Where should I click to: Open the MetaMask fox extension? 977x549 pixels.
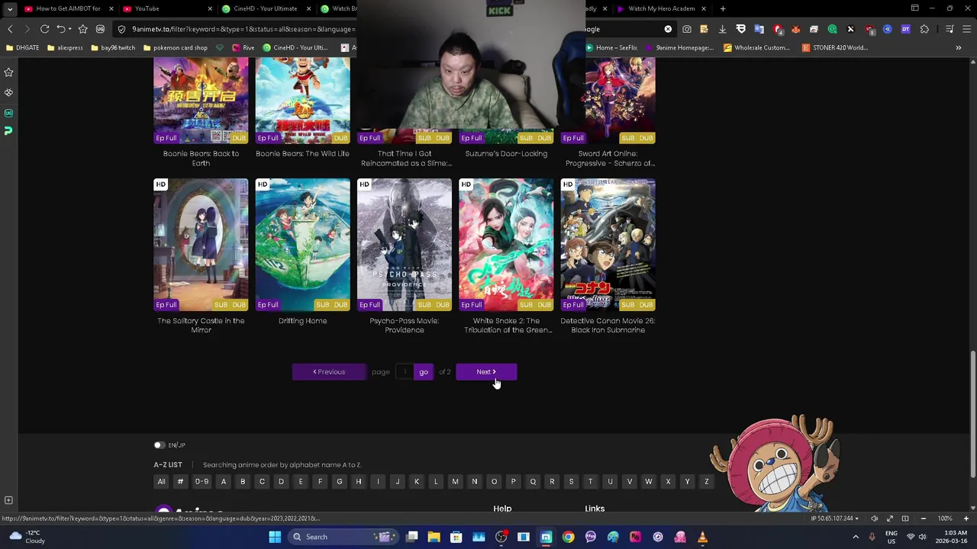coord(795,29)
